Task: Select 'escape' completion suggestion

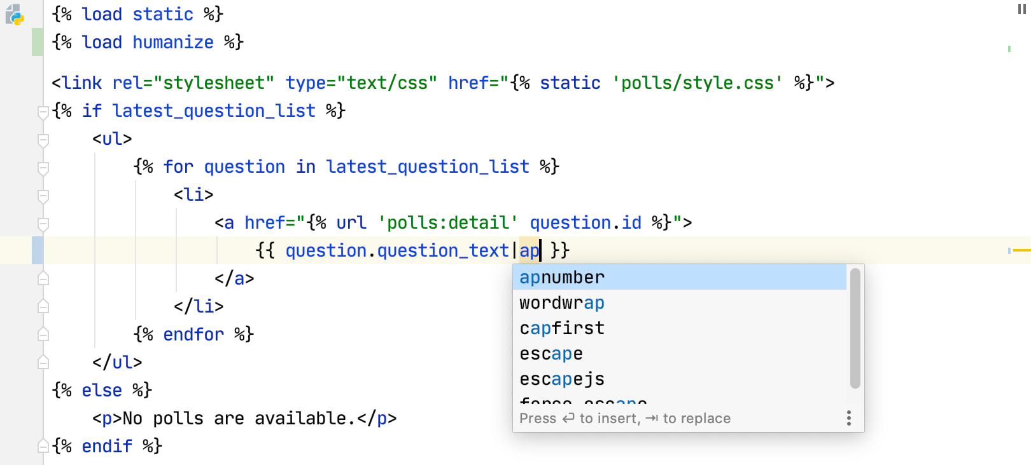Action: [x=680, y=354]
